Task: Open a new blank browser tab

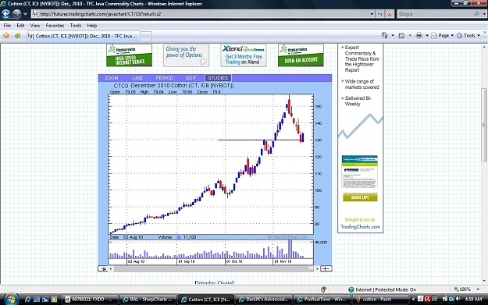Action: pos(146,37)
